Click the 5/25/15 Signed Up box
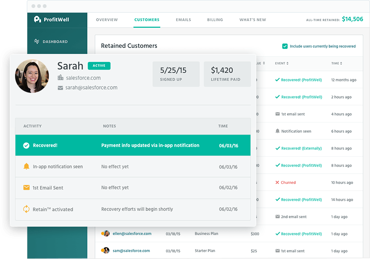 pyautogui.click(x=176, y=74)
